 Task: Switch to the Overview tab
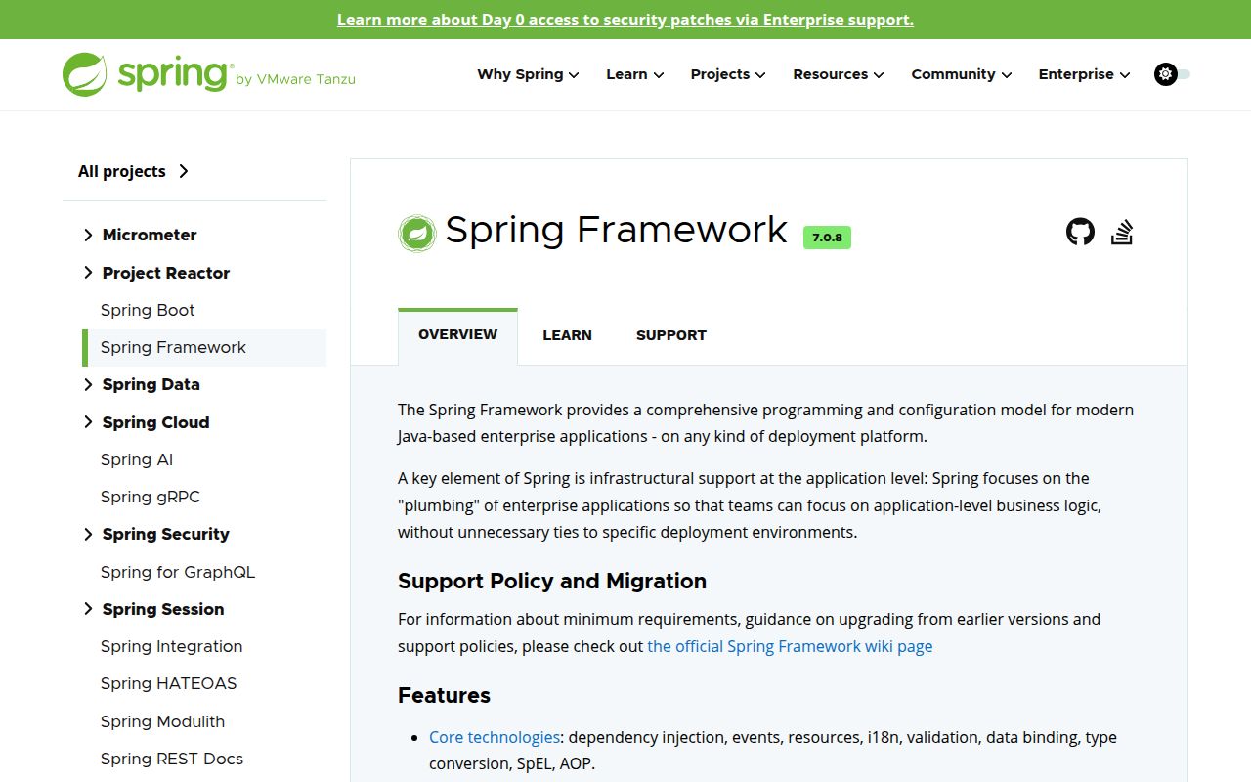tap(457, 334)
